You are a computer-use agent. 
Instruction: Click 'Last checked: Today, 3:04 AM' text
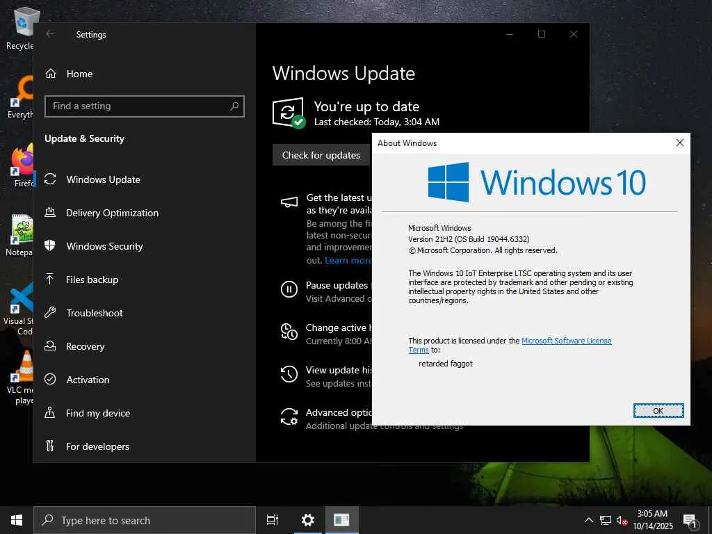tap(377, 122)
